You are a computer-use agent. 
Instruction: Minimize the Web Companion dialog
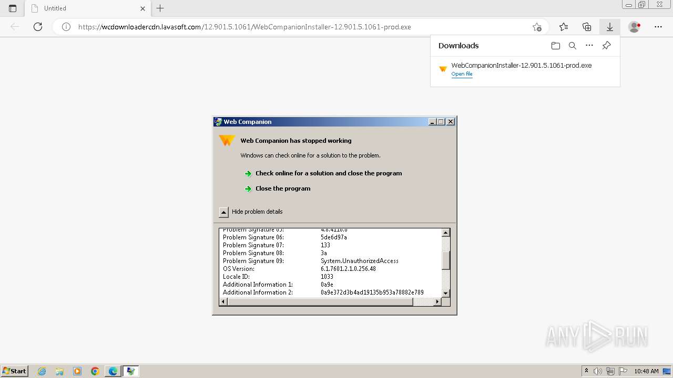432,122
